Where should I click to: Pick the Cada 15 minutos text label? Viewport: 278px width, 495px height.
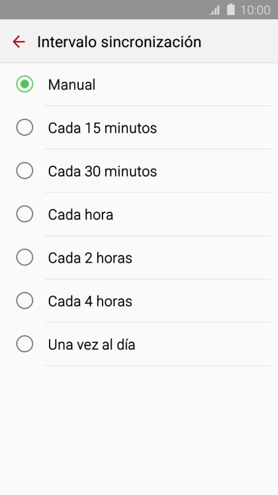coord(103,128)
